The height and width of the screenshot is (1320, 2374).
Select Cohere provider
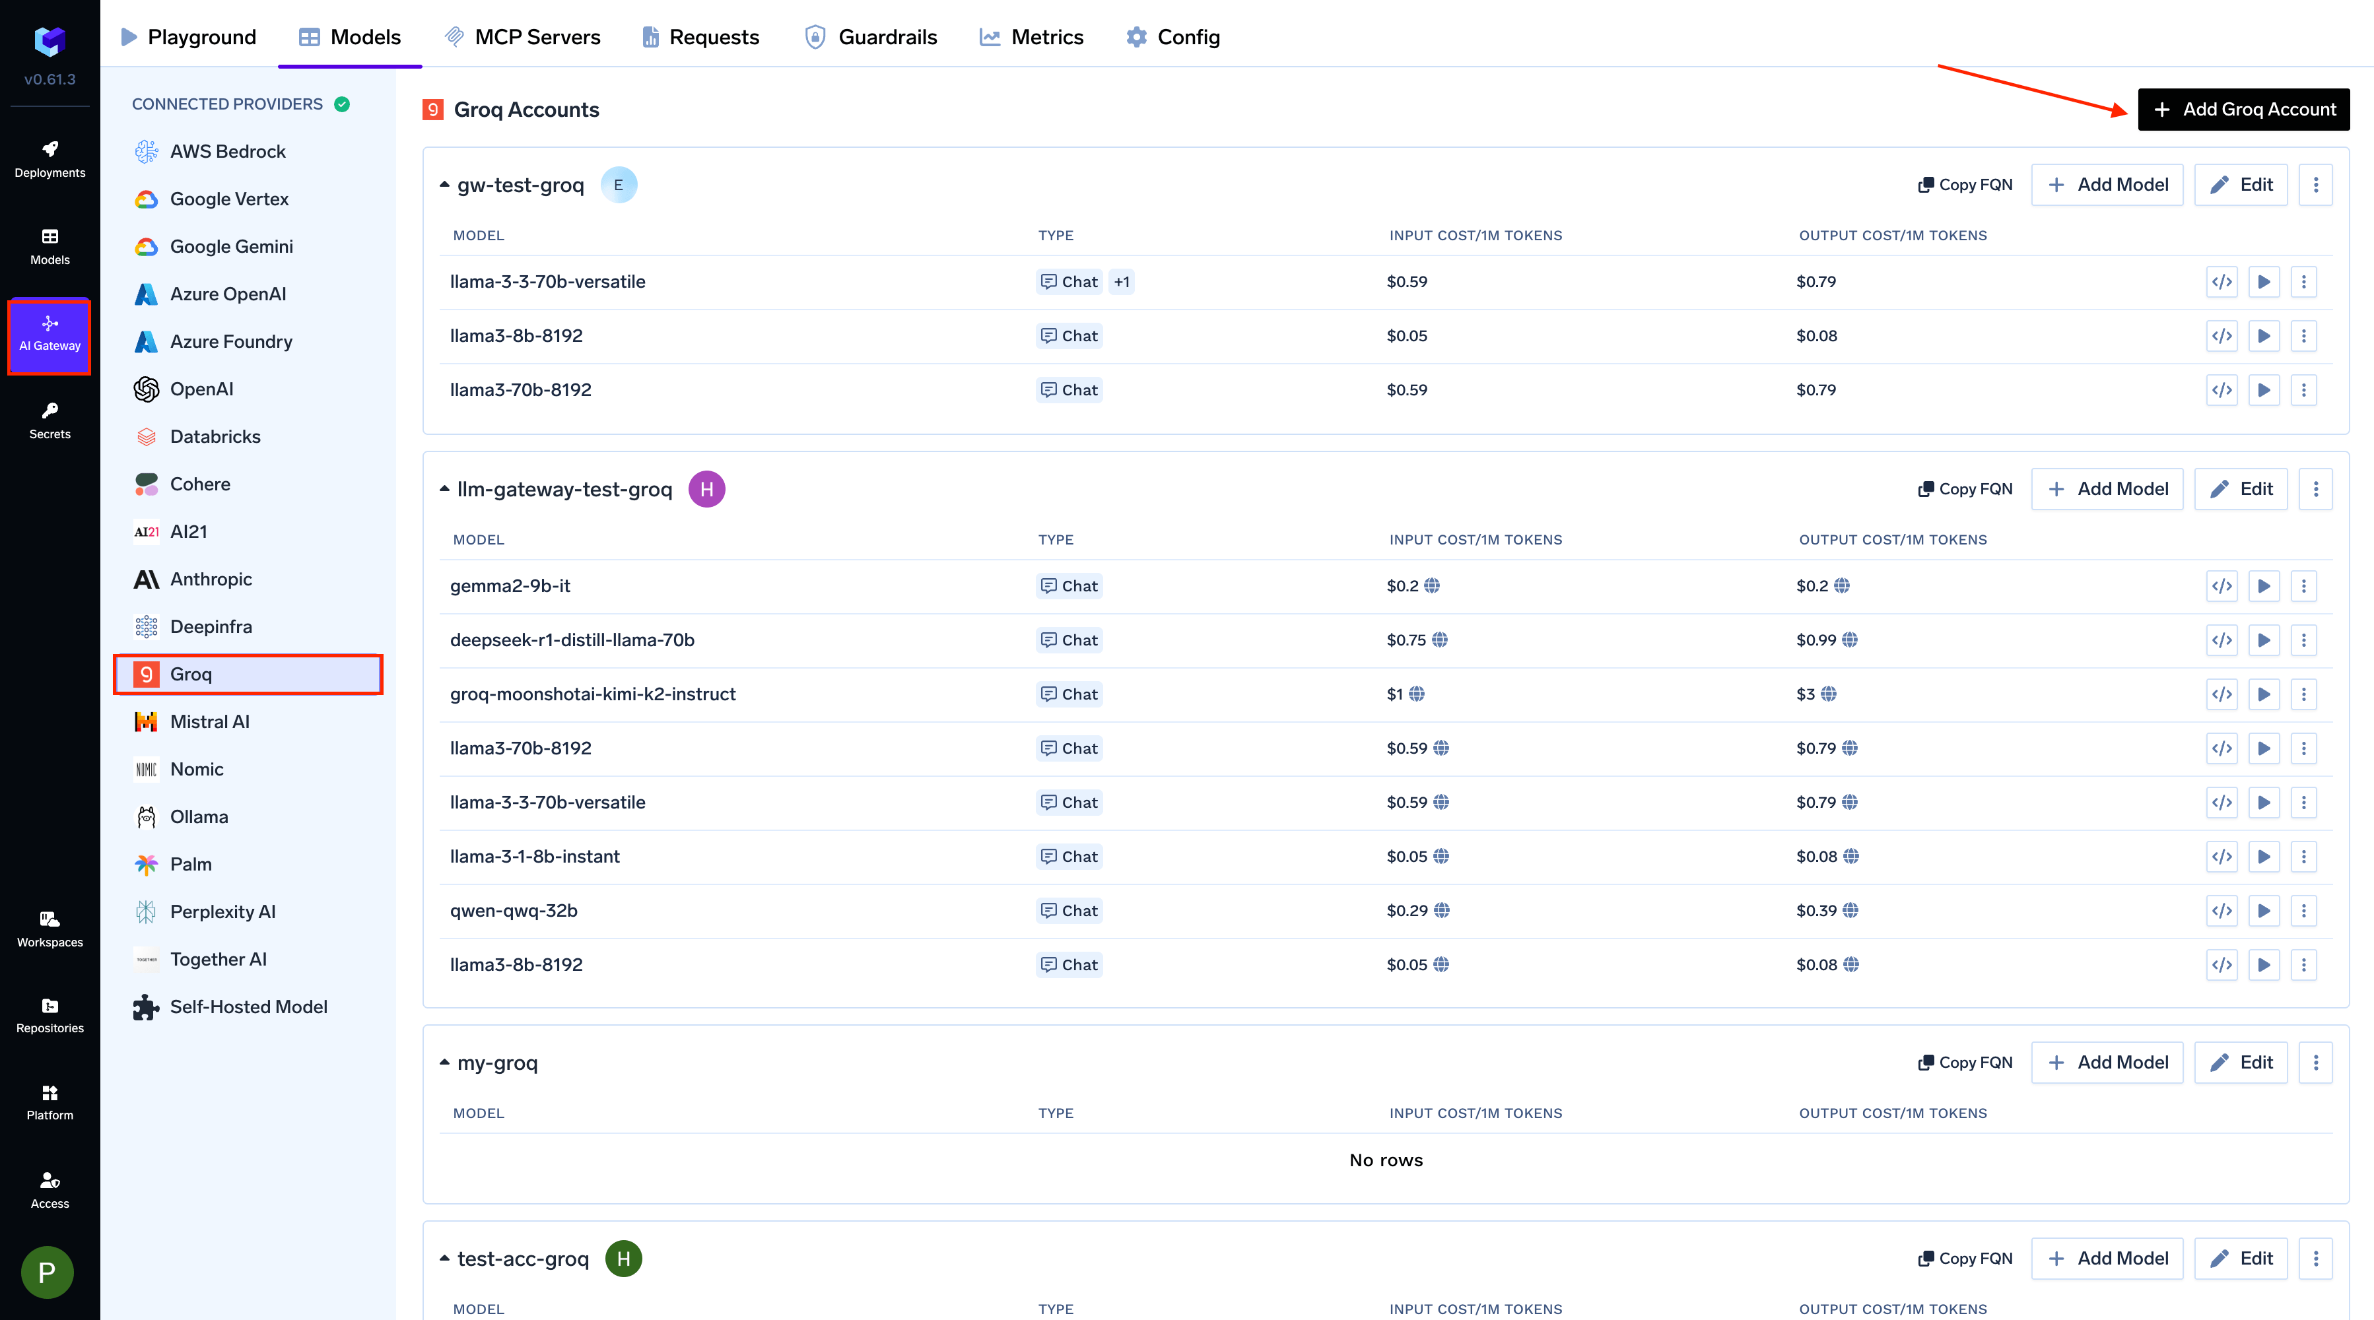click(x=247, y=484)
